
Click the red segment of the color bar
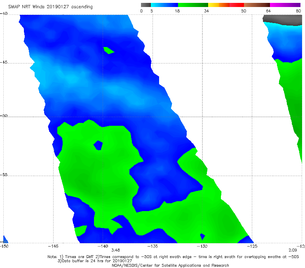[237, 5]
